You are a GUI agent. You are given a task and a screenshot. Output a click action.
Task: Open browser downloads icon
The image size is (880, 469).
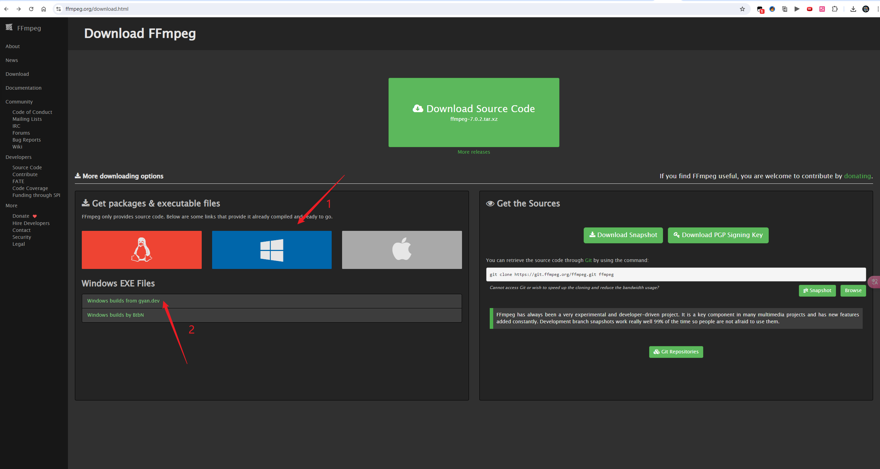point(853,9)
